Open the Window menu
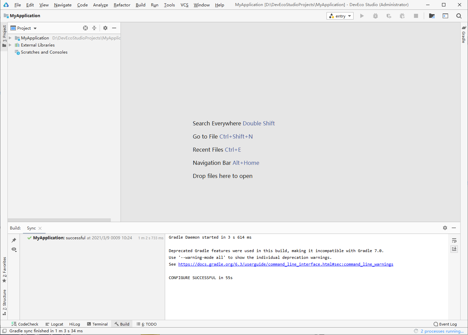This screenshot has height=335, width=468. 202,5
